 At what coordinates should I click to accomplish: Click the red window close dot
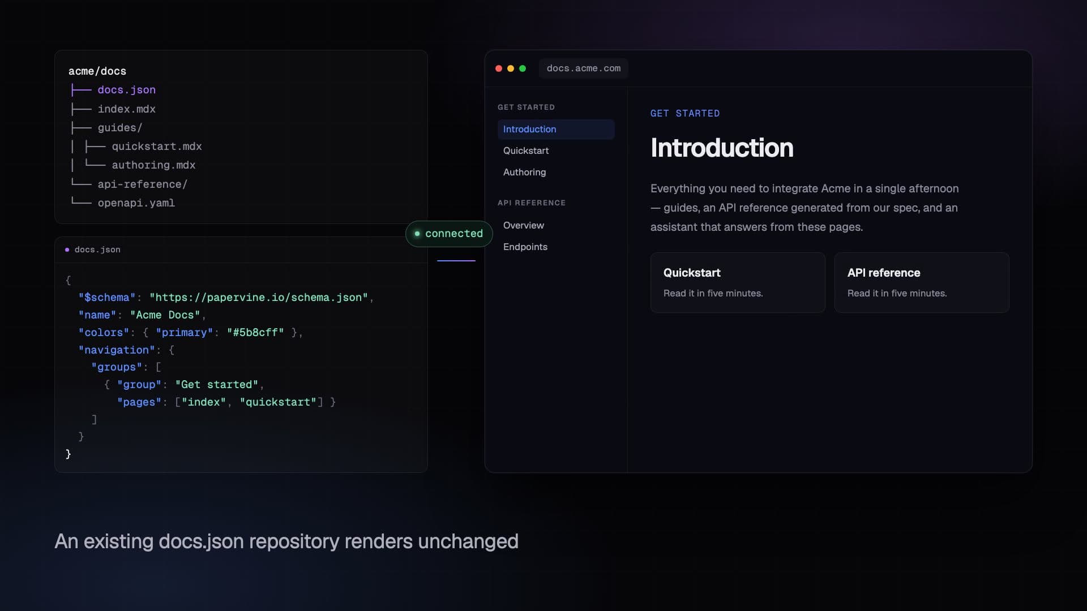point(499,68)
